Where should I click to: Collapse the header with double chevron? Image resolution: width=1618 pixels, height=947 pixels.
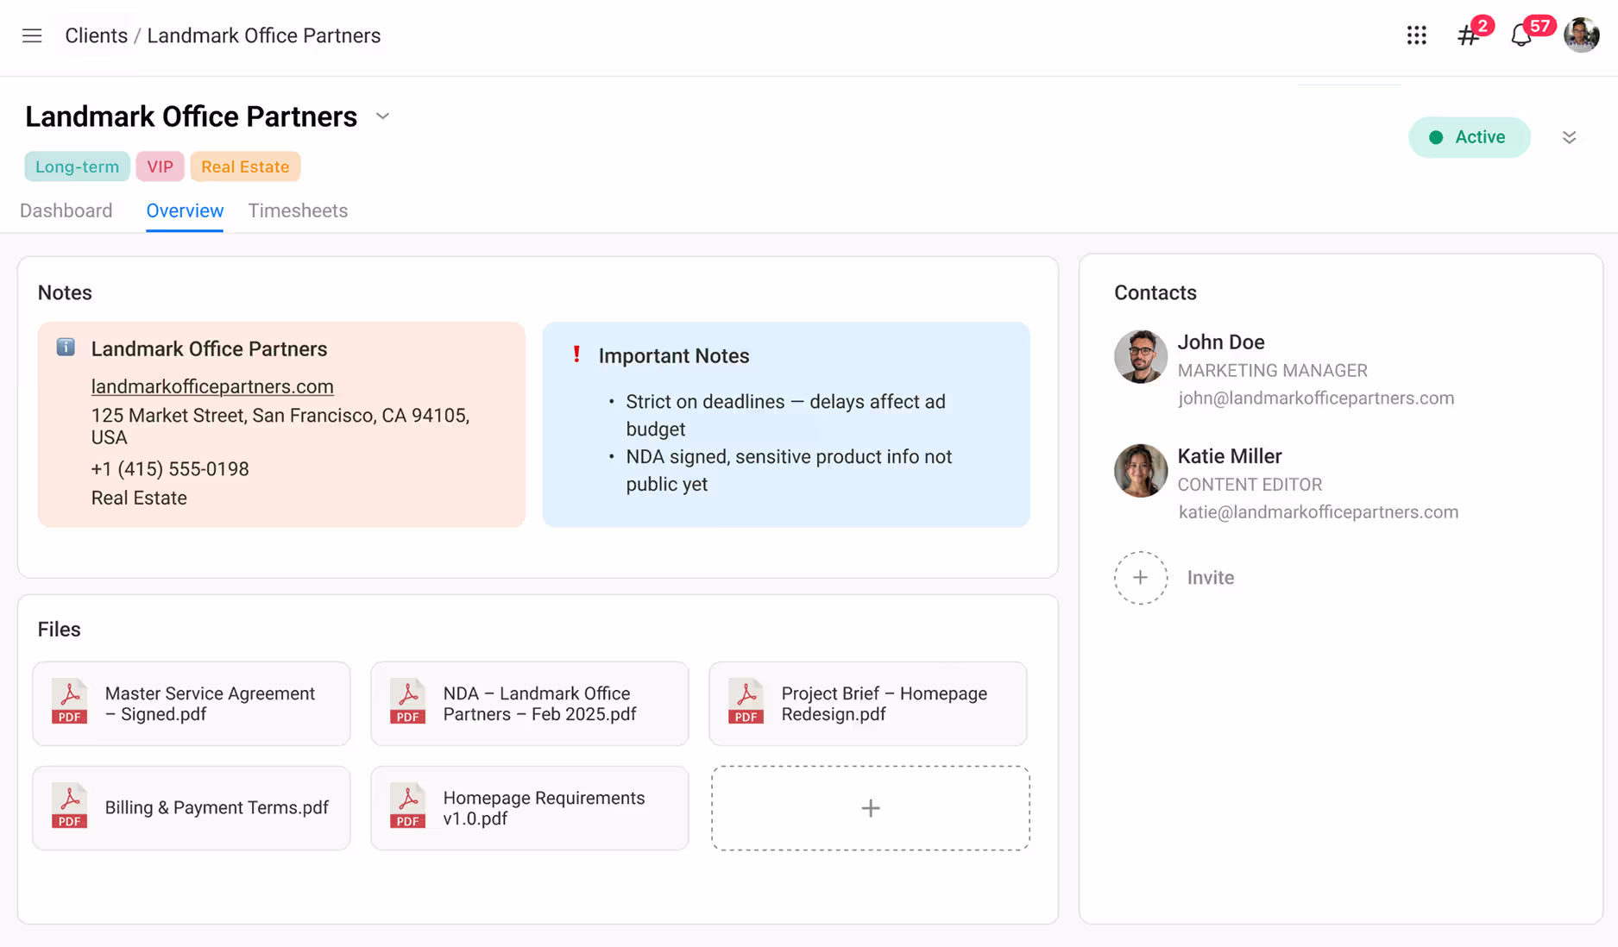1569,137
